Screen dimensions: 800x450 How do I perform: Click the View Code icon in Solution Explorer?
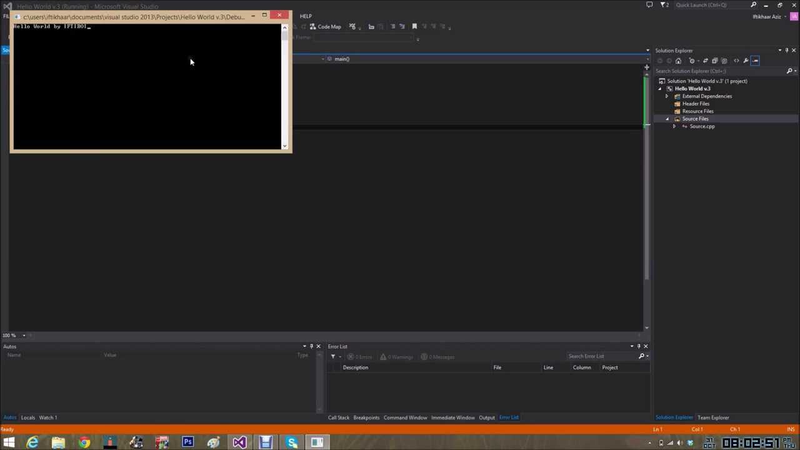click(x=736, y=61)
